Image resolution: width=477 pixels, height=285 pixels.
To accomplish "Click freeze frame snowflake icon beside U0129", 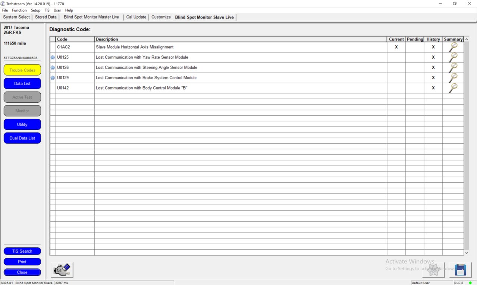I will [x=53, y=78].
